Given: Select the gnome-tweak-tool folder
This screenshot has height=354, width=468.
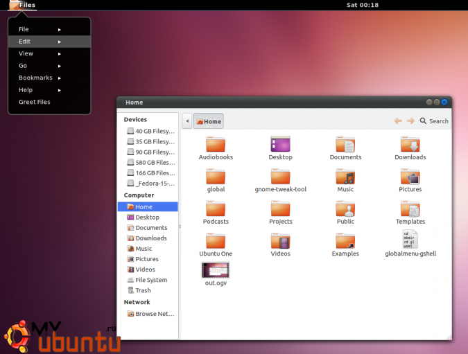Looking at the screenshot, I should point(280,177).
